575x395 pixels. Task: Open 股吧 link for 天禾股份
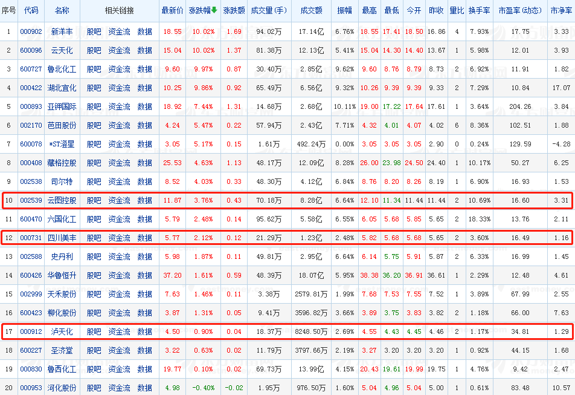94,294
